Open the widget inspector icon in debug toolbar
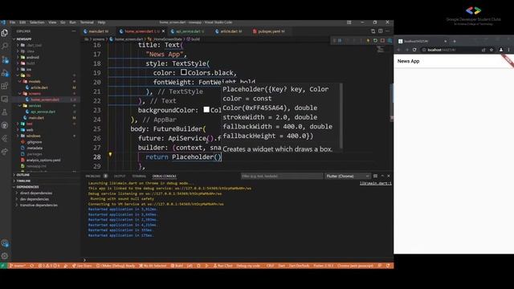The image size is (514, 289). click(390, 41)
